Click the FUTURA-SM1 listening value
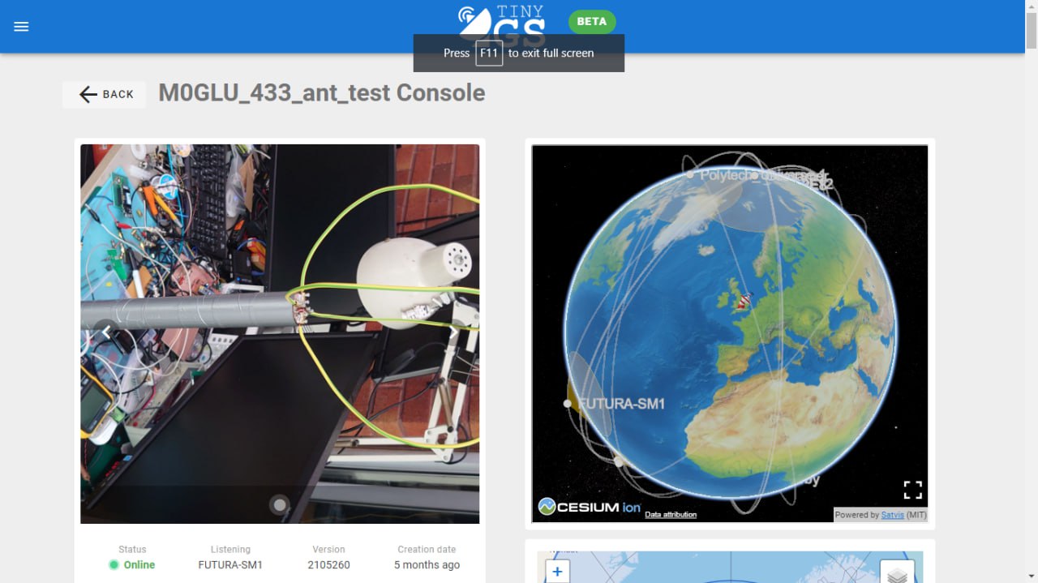The height and width of the screenshot is (583, 1038). click(230, 564)
